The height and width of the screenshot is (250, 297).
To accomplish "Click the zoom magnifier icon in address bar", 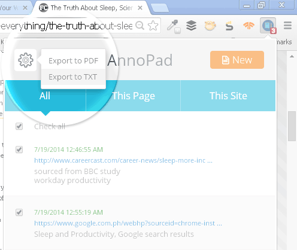I will coord(140,26).
